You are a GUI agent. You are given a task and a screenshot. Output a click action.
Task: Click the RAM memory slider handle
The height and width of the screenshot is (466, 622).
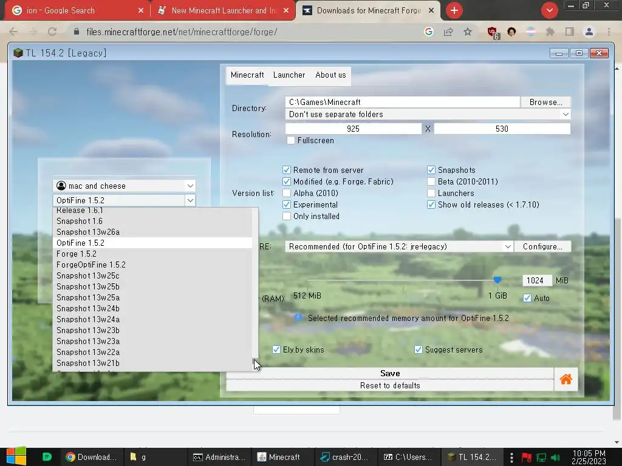tap(497, 280)
